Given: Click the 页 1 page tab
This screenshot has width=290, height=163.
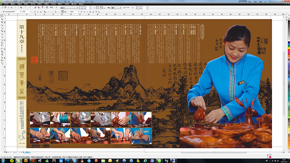Looking at the screenshot, I should tap(28, 152).
